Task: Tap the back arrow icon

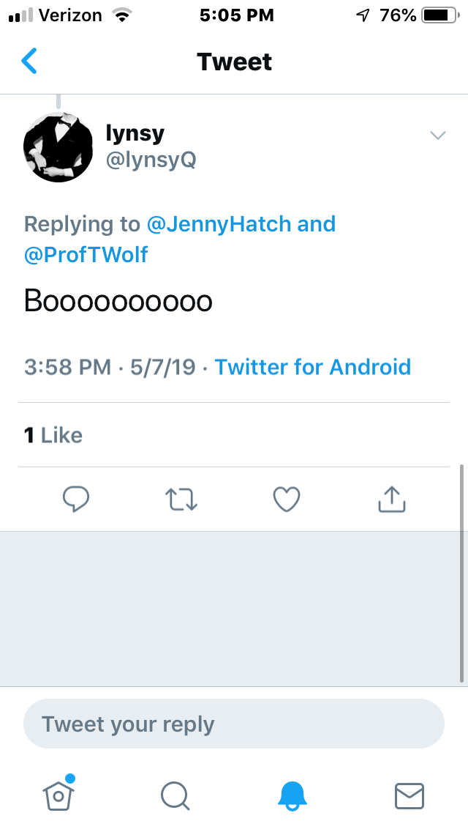Action: [29, 62]
